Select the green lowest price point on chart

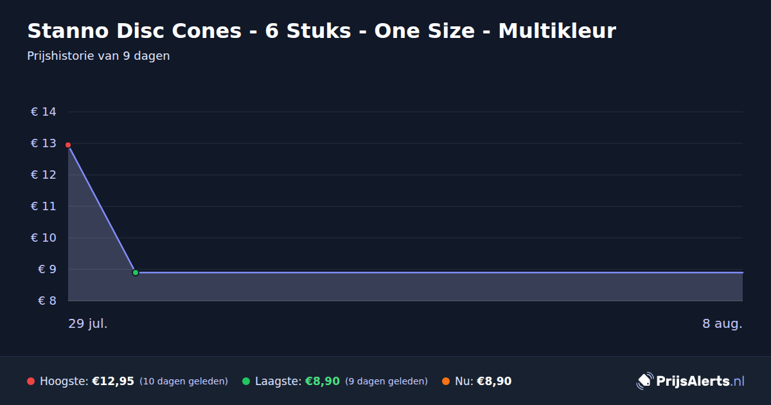136,273
